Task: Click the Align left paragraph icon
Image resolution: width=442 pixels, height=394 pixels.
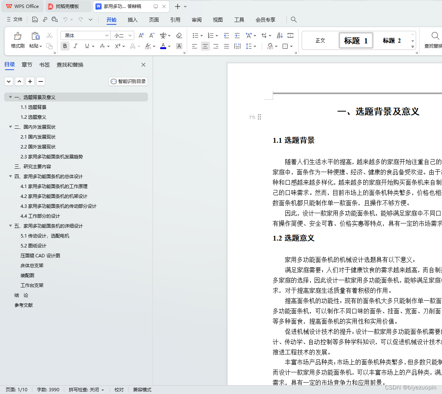Action: (194, 46)
